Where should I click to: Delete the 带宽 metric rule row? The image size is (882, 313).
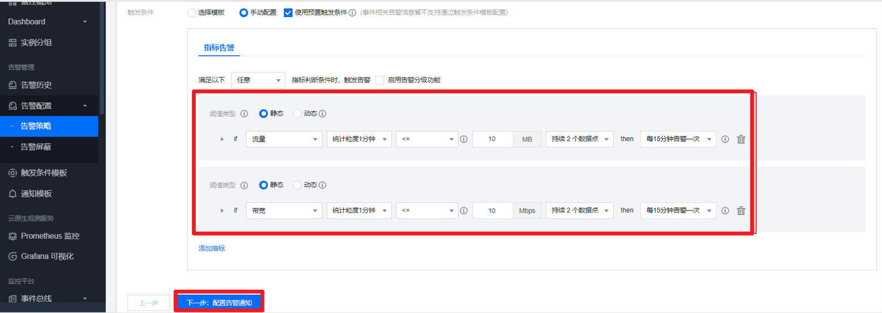coord(741,211)
